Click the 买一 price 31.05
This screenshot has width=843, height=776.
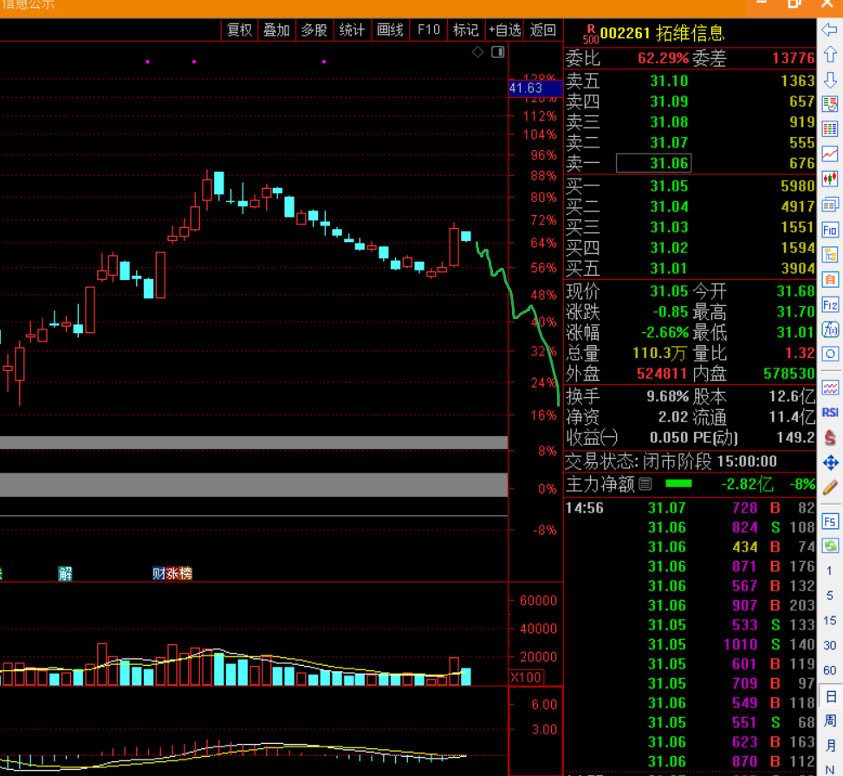(x=669, y=186)
